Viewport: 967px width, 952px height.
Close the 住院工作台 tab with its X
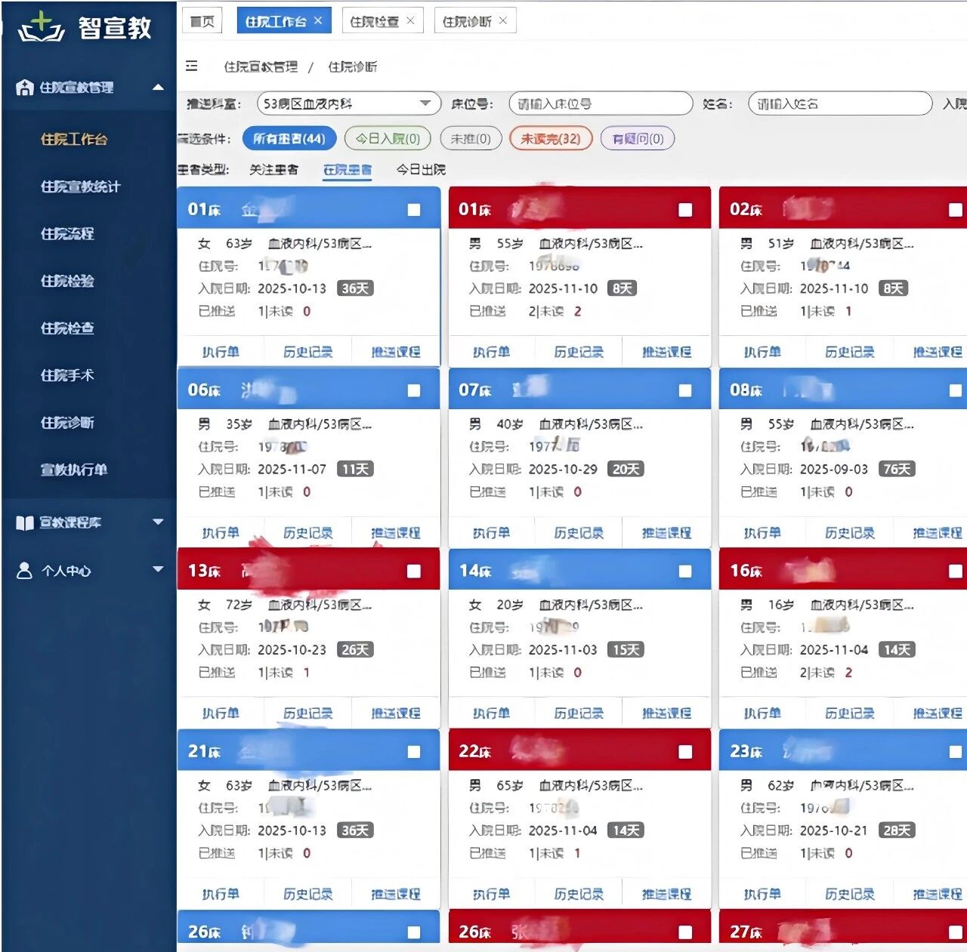(318, 20)
